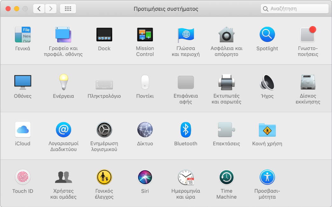Open Γλώσσα και περιοχή preferences
This screenshot has width=332, height=207.
(185, 35)
